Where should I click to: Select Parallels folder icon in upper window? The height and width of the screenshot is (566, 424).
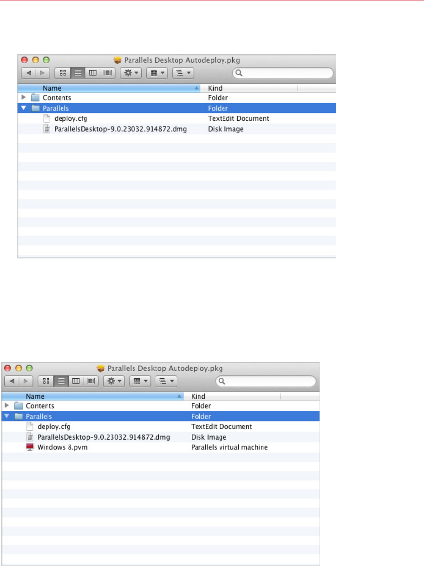[x=35, y=108]
